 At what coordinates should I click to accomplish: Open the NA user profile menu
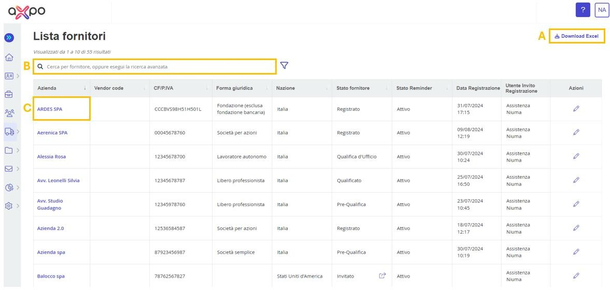(602, 10)
